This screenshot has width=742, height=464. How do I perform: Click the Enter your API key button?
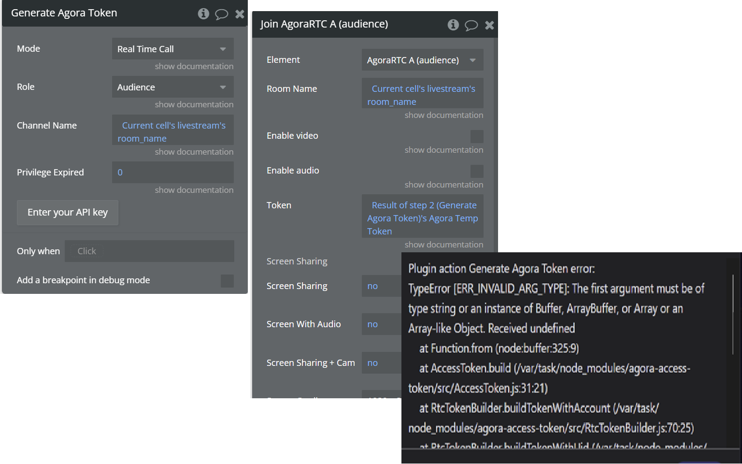click(68, 213)
